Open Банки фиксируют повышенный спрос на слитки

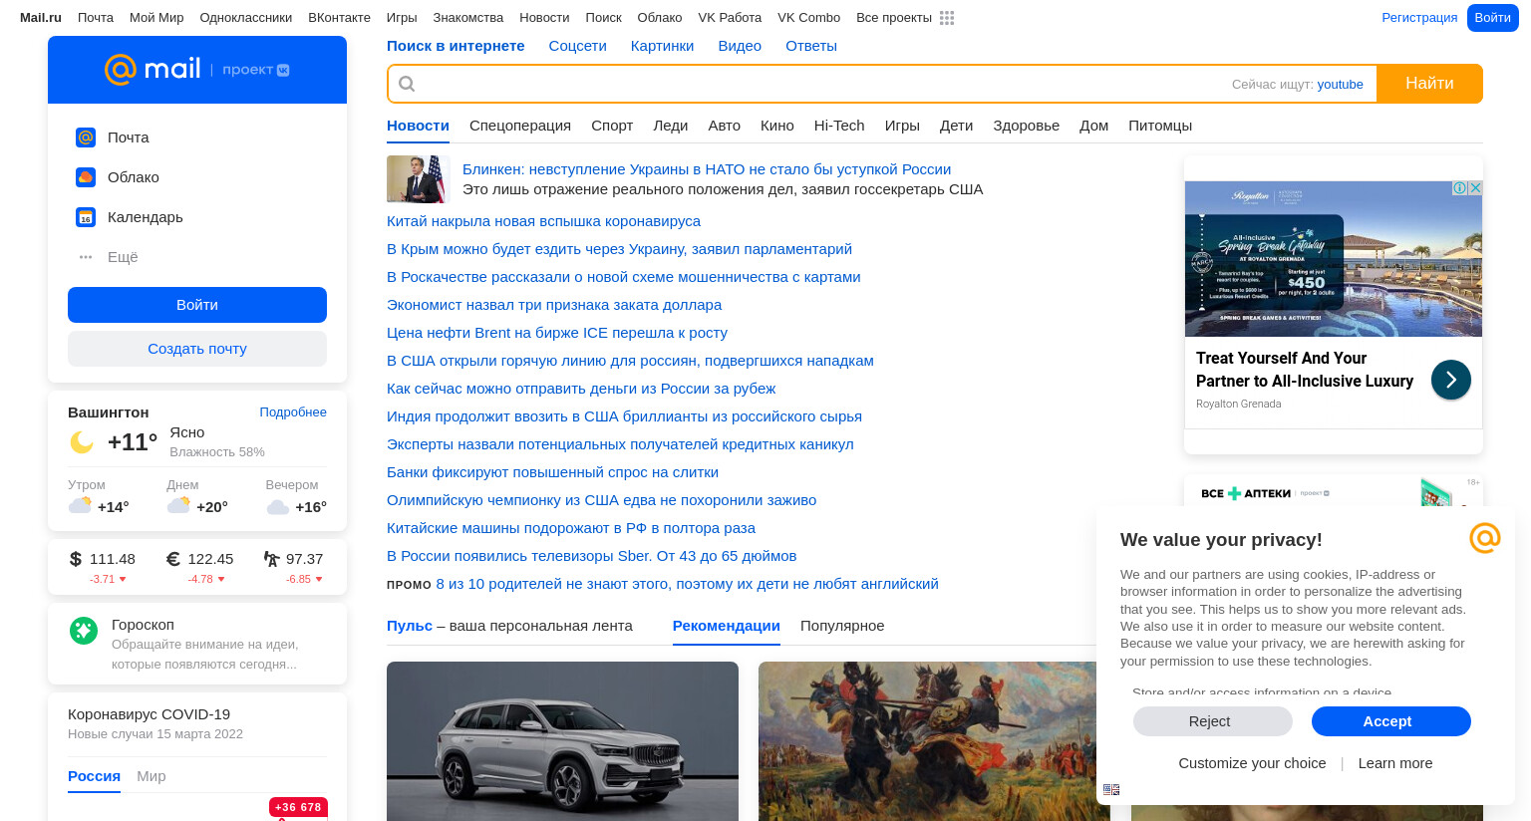click(x=552, y=472)
